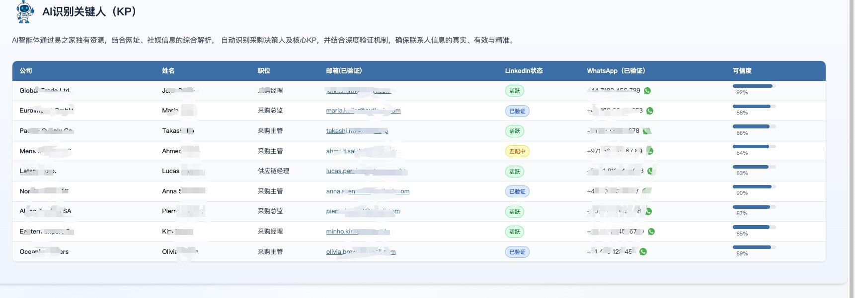This screenshot has width=855, height=298.
Task: Select the 已验证 LinkedIn badge in Anna's row
Action: tap(517, 191)
